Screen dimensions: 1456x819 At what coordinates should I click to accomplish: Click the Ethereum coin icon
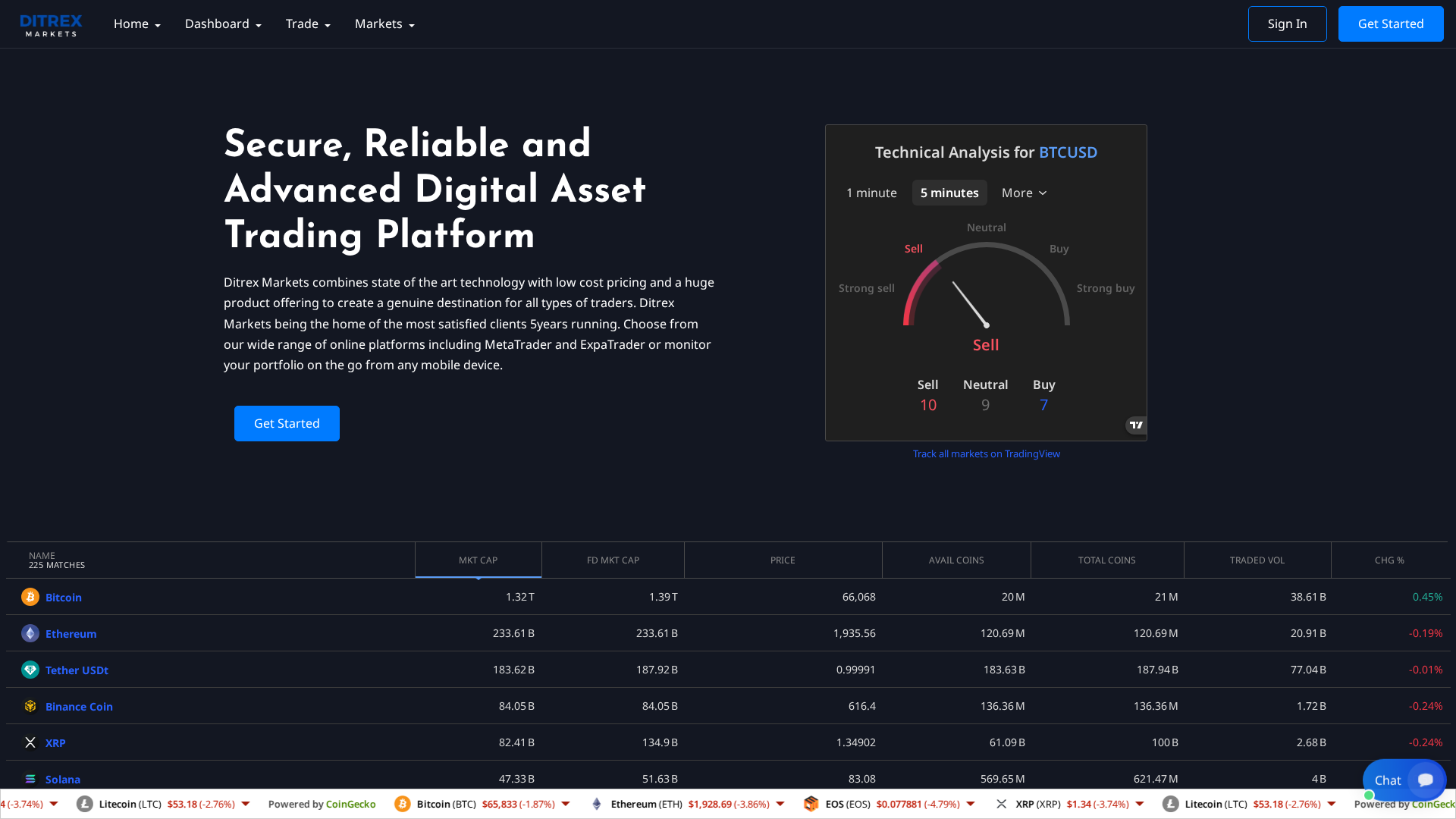click(30, 633)
